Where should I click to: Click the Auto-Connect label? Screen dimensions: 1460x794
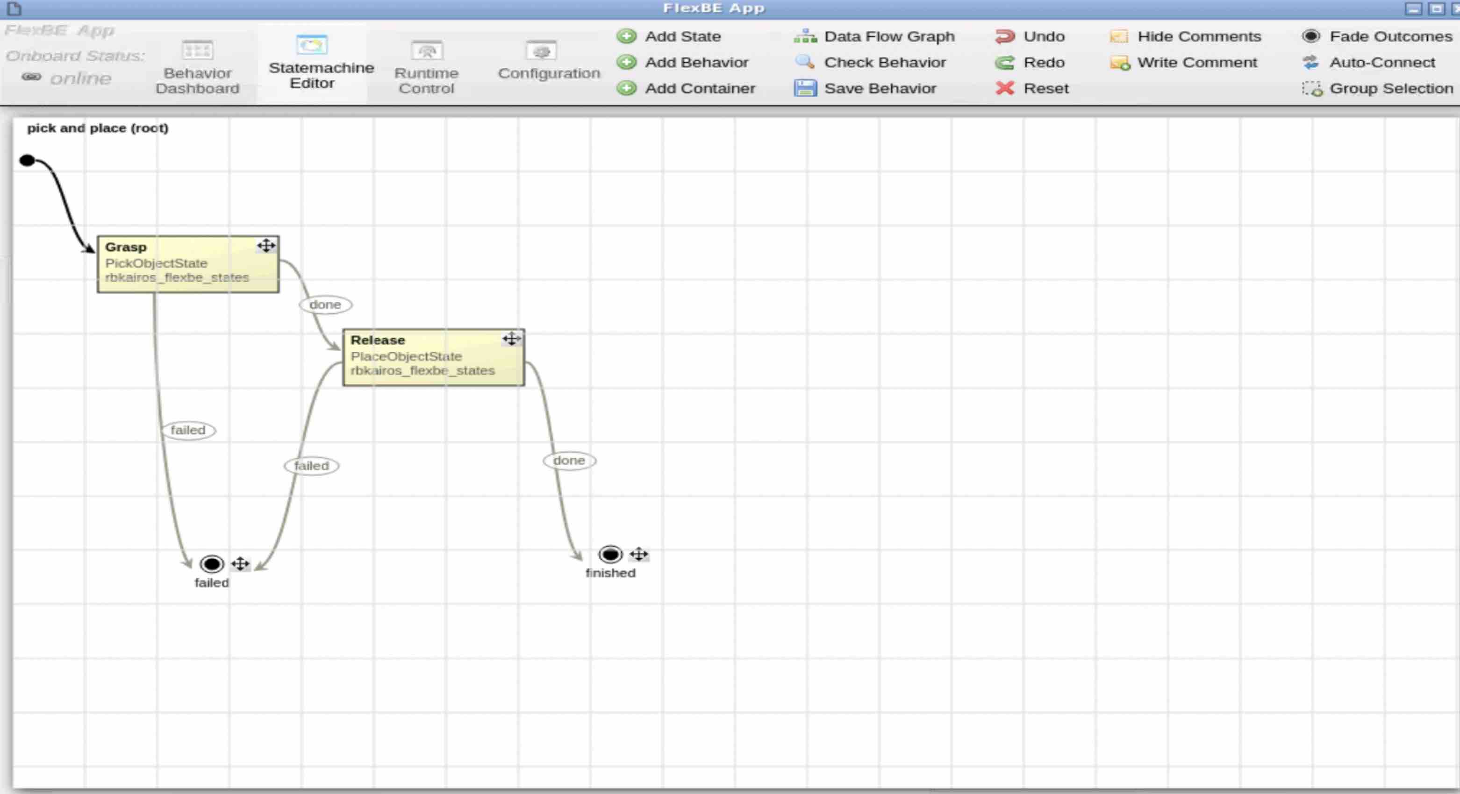point(1382,62)
